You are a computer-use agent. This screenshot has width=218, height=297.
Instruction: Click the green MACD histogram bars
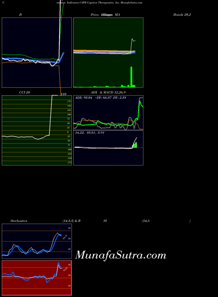click(135, 145)
